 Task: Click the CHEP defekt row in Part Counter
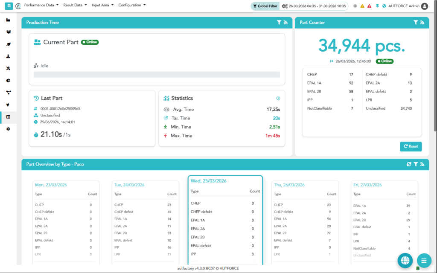(x=389, y=74)
